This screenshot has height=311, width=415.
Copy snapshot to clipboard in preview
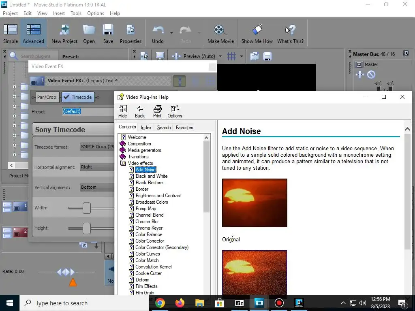click(255, 56)
